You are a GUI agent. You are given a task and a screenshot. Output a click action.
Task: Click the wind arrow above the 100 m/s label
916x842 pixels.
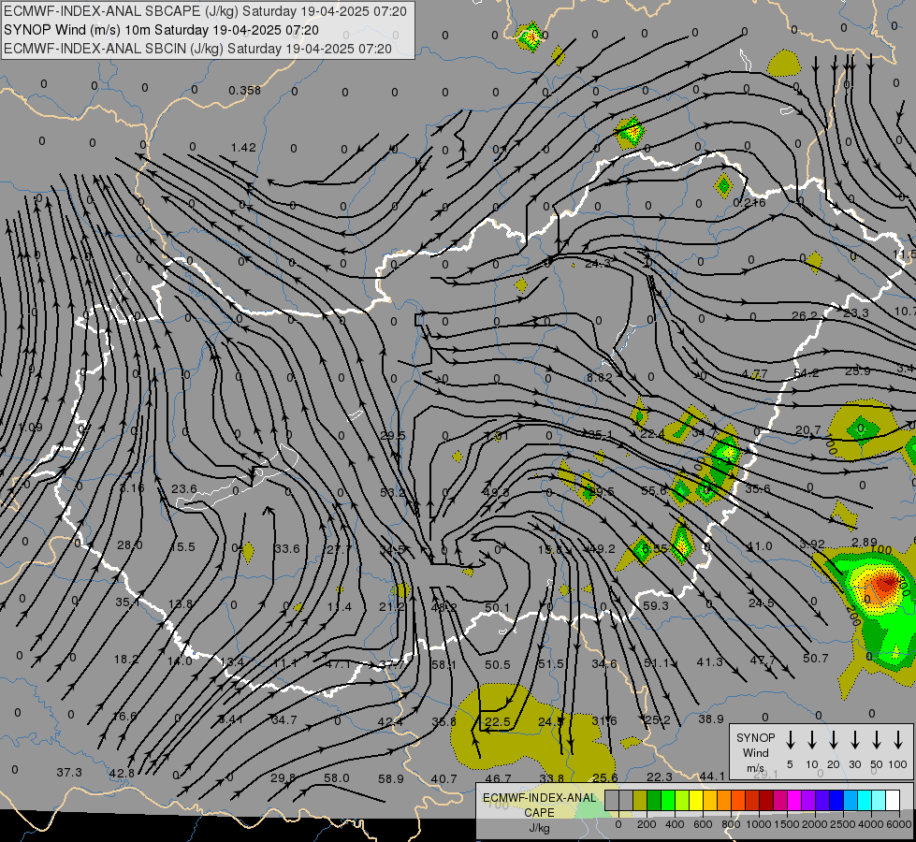(898, 740)
